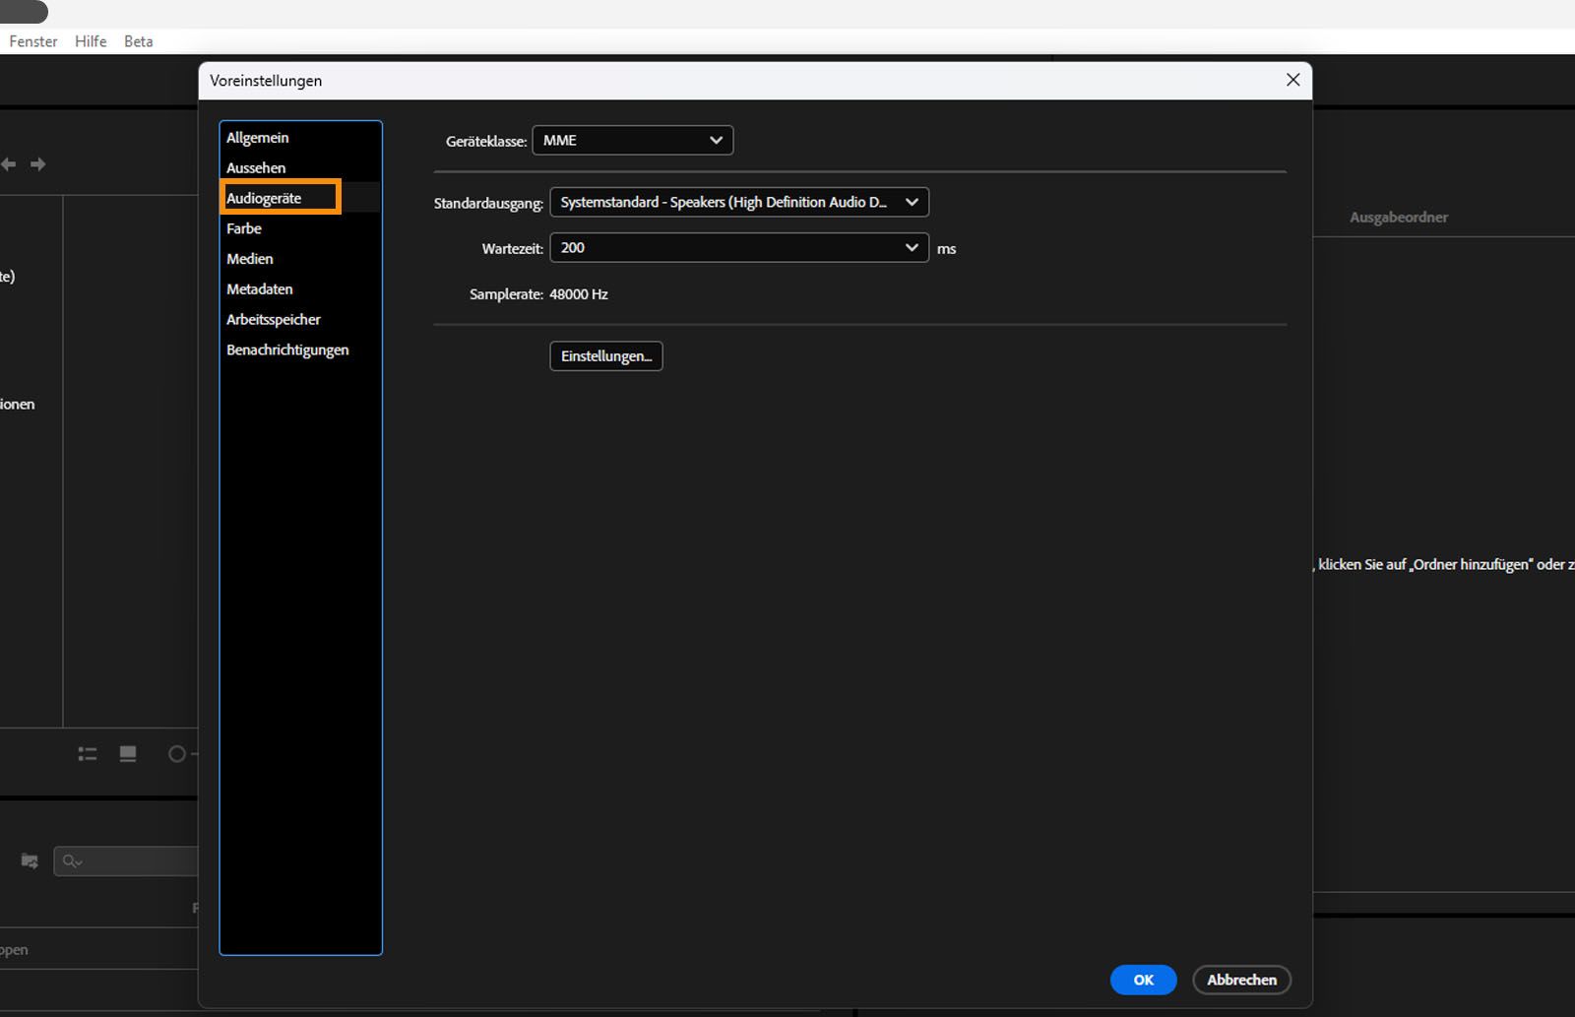Show the Arbeitsspeicher preferences category
The width and height of the screenshot is (1575, 1017).
(300, 320)
